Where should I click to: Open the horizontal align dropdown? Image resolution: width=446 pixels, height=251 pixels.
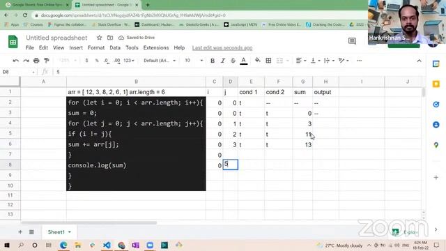[x=300, y=61]
